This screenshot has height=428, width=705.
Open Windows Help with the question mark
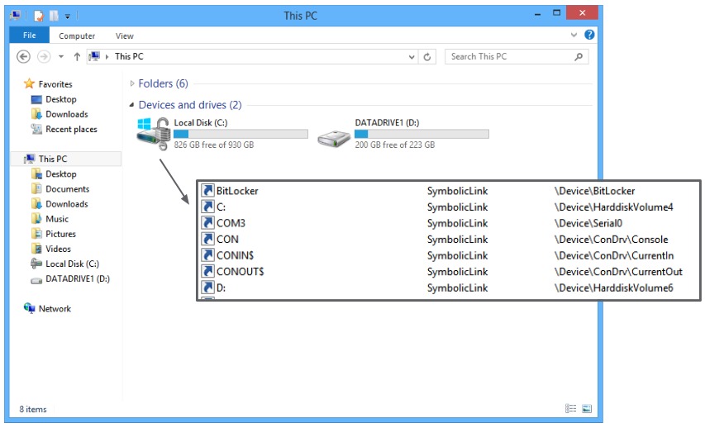(589, 35)
